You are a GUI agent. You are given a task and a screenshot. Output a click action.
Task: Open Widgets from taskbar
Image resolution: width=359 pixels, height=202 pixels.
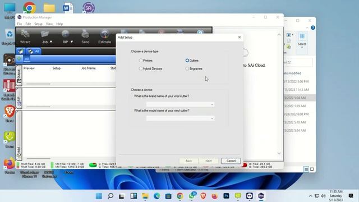coord(134,196)
